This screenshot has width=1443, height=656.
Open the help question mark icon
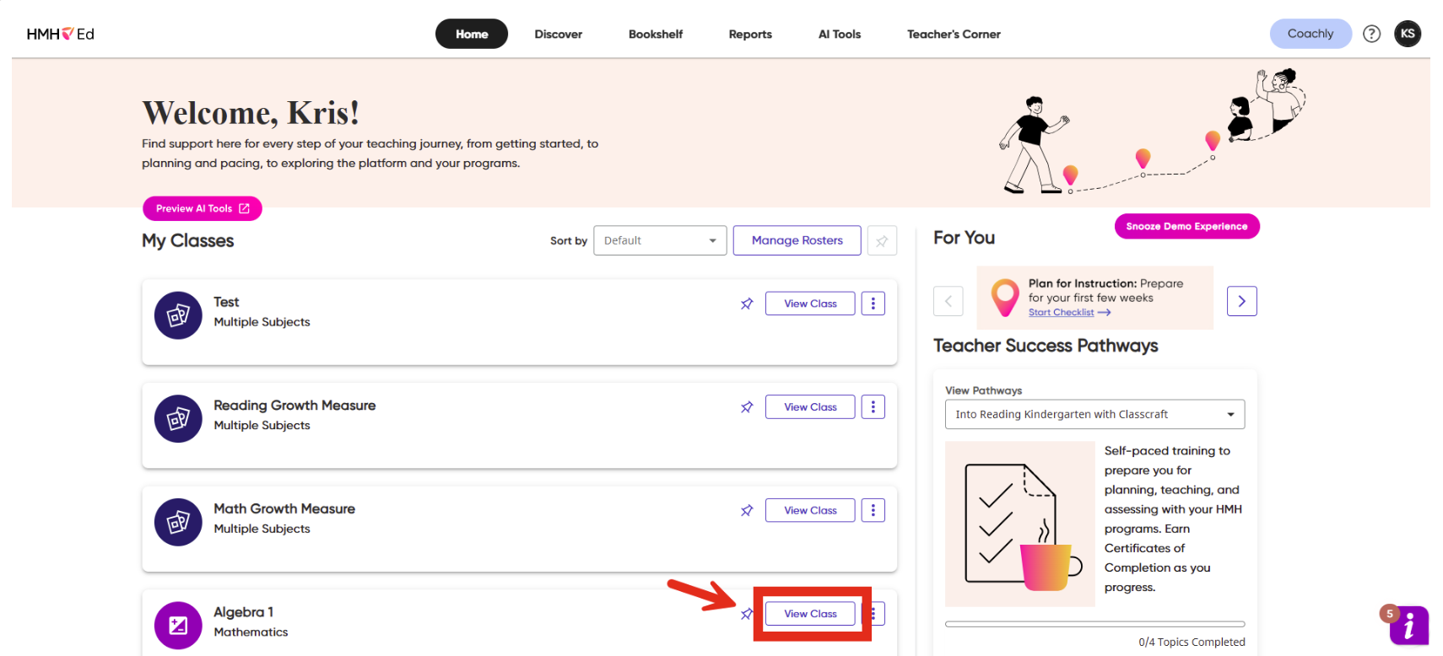pos(1372,34)
